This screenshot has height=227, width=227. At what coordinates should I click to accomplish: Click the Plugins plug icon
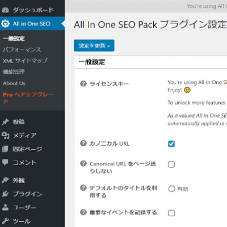point(5,194)
